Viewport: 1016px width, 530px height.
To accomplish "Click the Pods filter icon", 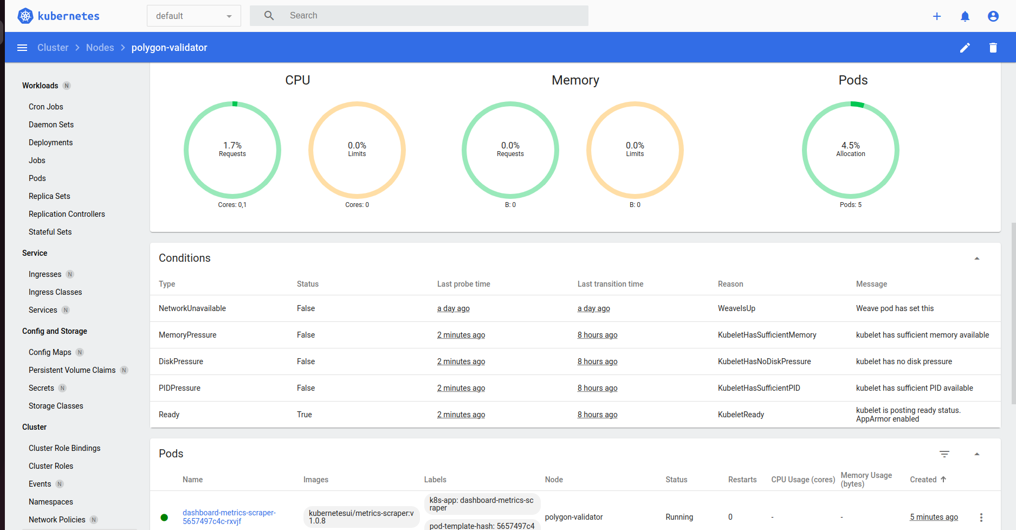I will point(944,454).
